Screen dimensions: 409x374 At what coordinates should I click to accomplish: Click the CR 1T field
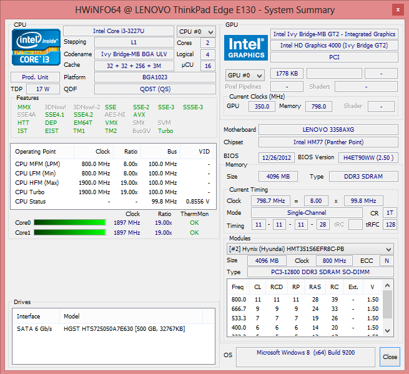coord(390,213)
